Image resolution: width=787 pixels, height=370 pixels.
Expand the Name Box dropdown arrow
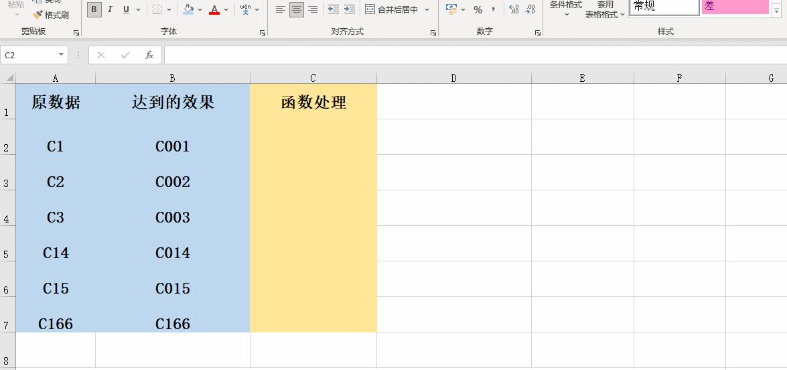[62, 55]
